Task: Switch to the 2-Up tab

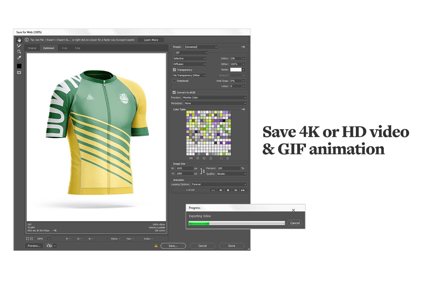Action: pyautogui.click(x=64, y=48)
